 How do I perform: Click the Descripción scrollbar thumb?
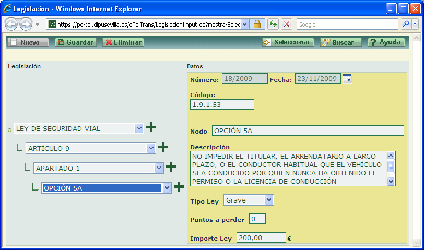tap(391, 166)
